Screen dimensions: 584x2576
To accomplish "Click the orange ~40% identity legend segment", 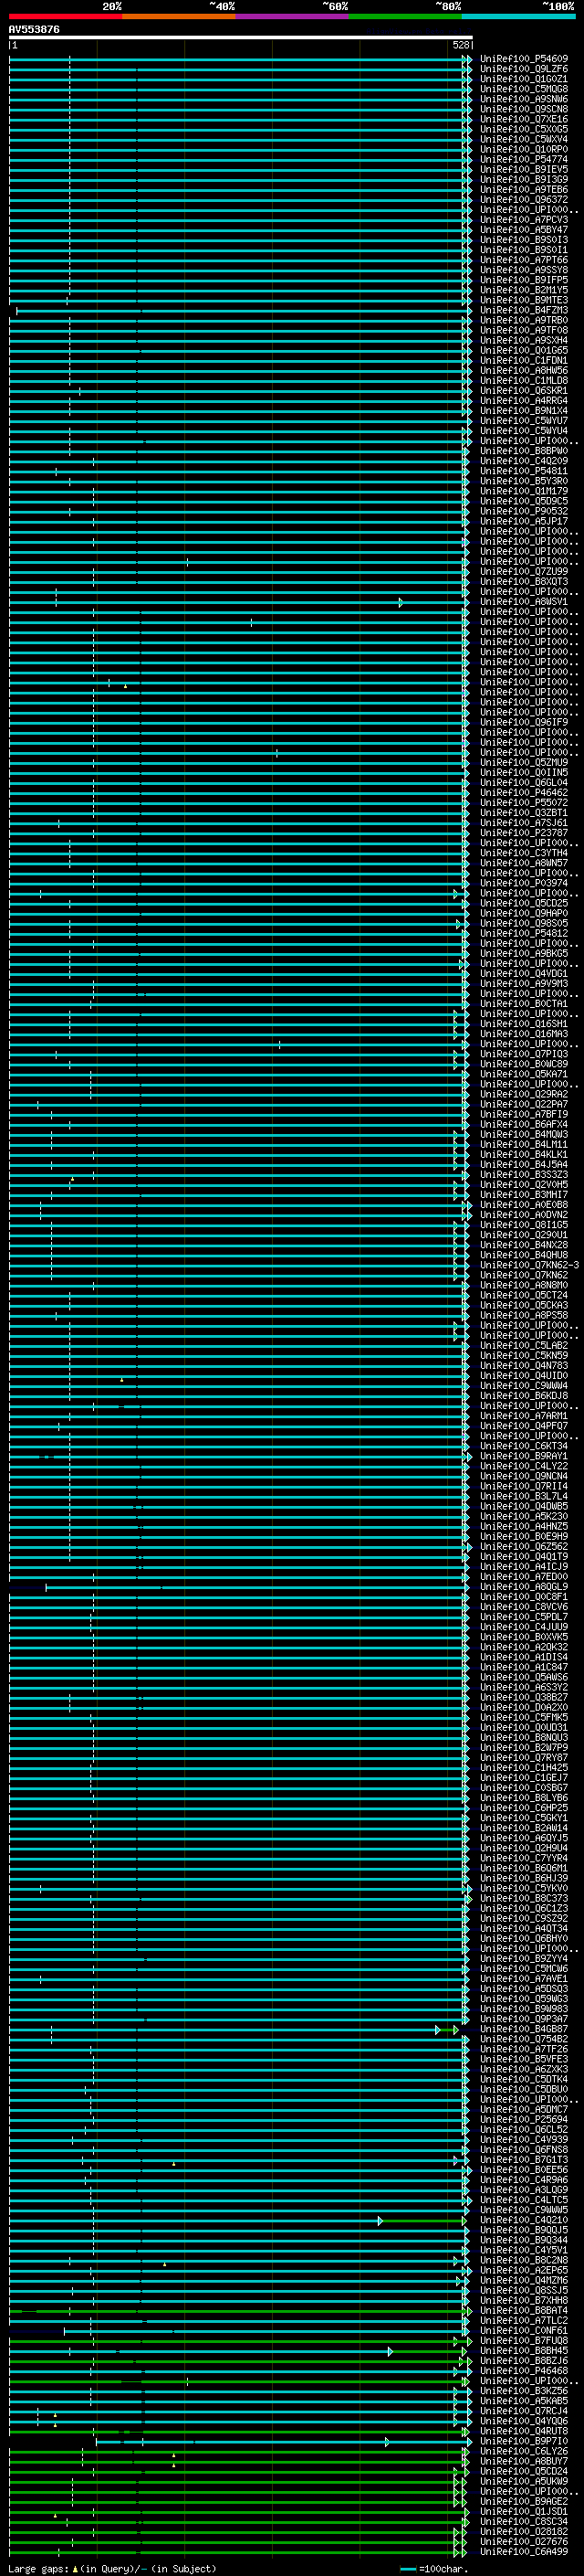I will pos(179,16).
